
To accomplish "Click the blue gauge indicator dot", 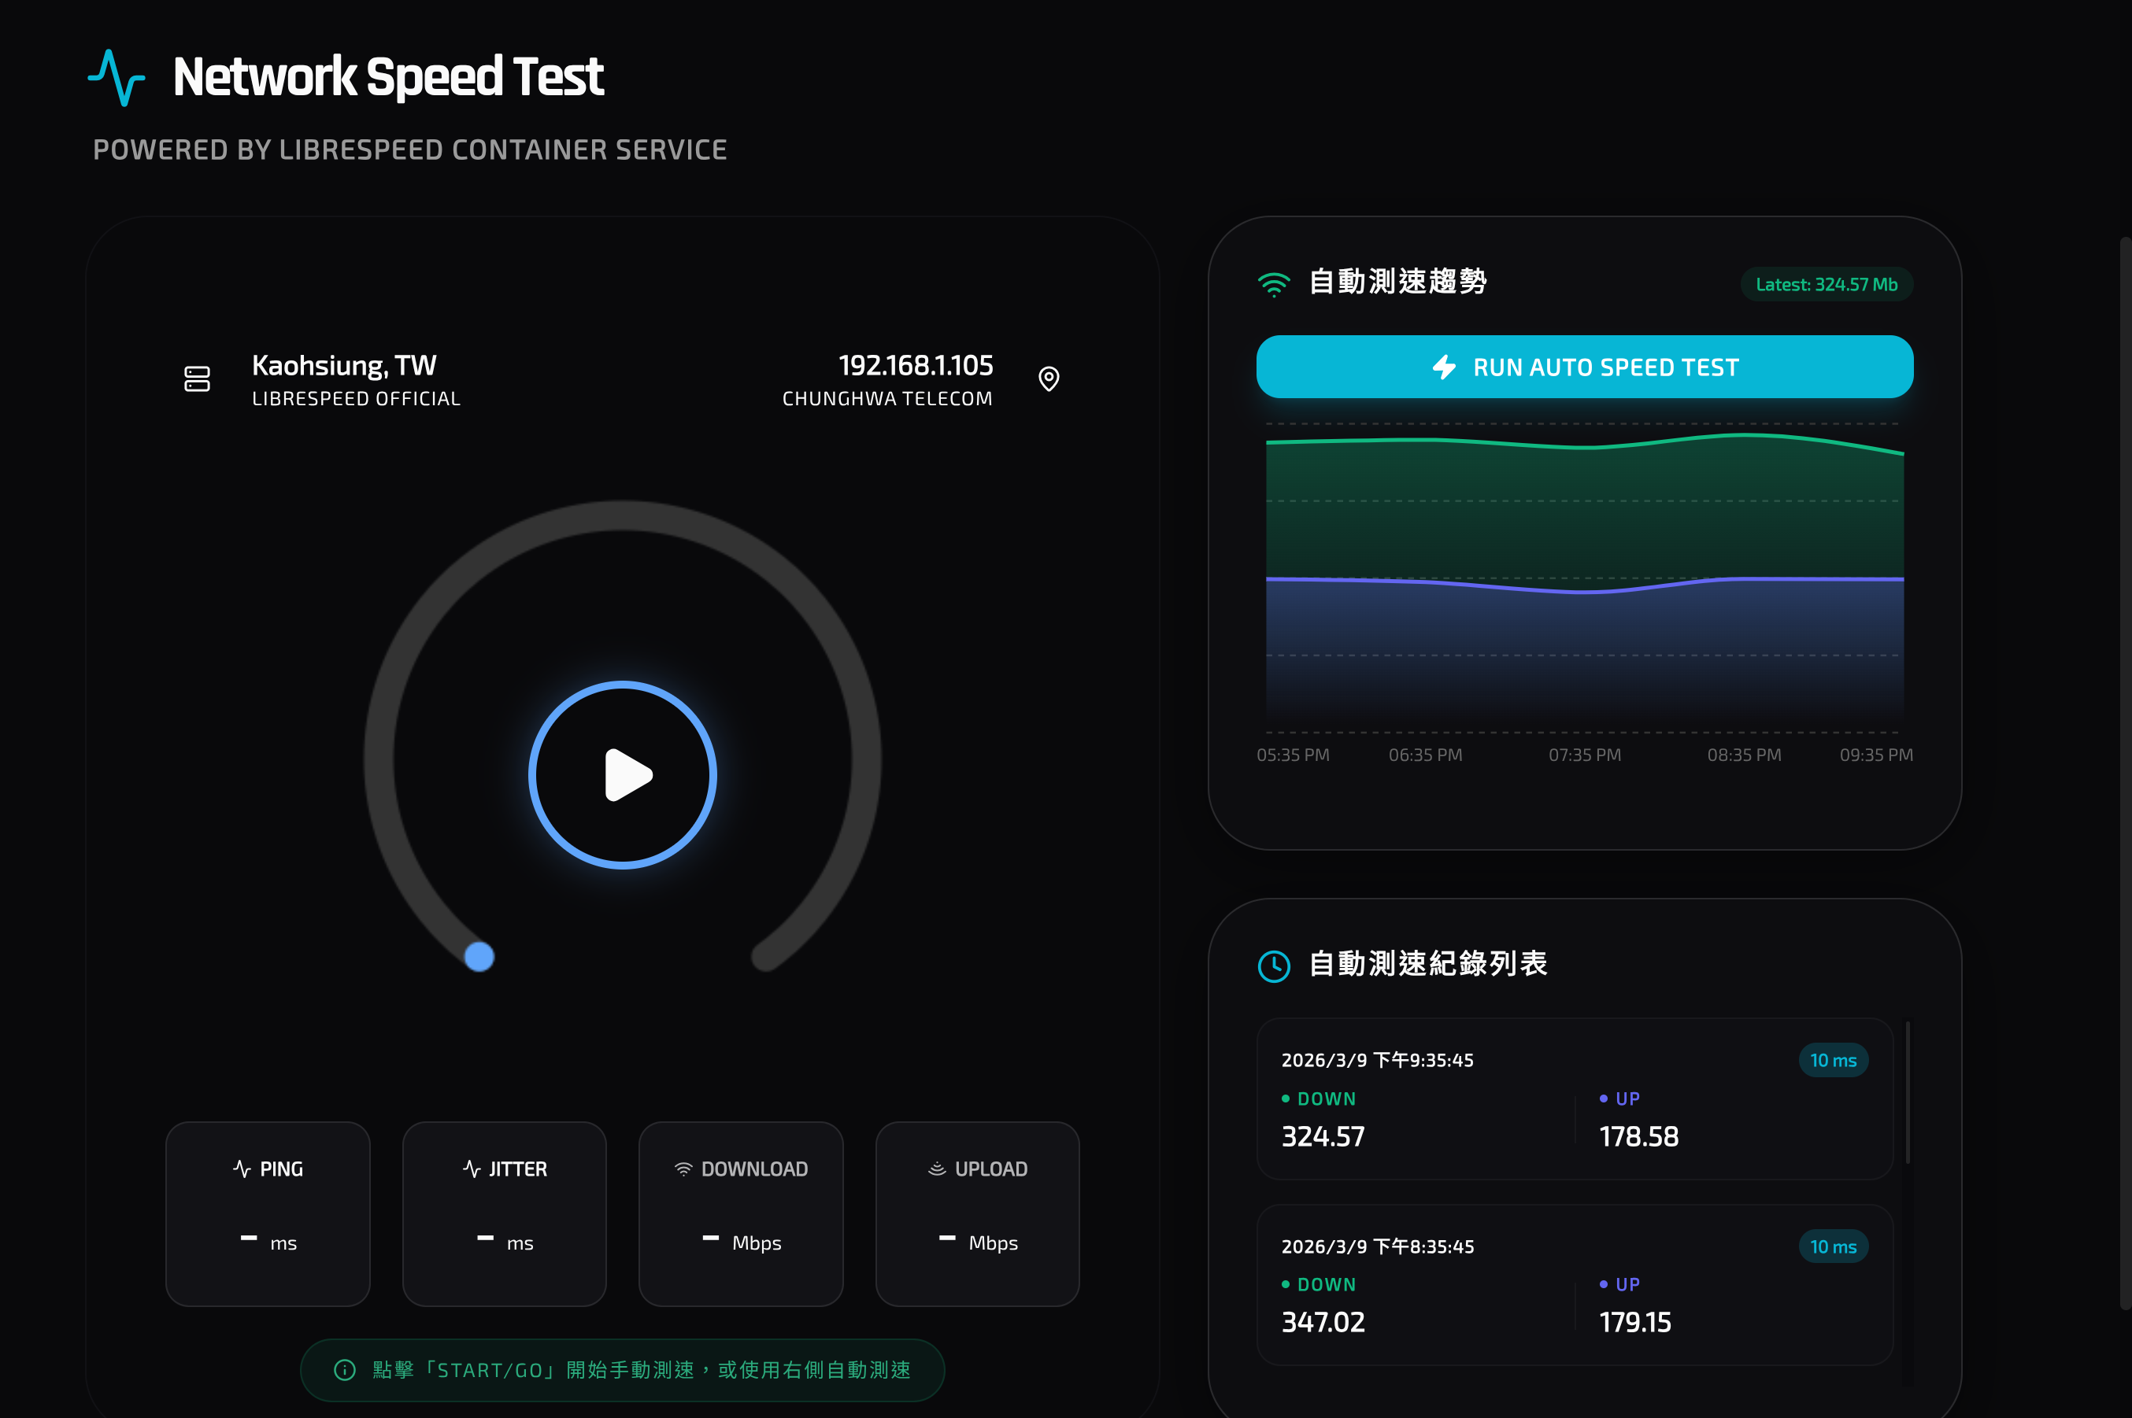I will (x=479, y=956).
